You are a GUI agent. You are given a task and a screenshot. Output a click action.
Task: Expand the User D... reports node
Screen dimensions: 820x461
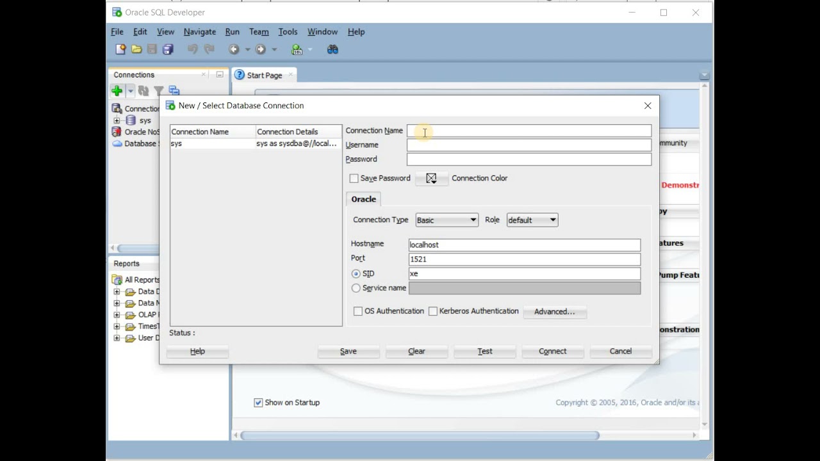click(117, 338)
